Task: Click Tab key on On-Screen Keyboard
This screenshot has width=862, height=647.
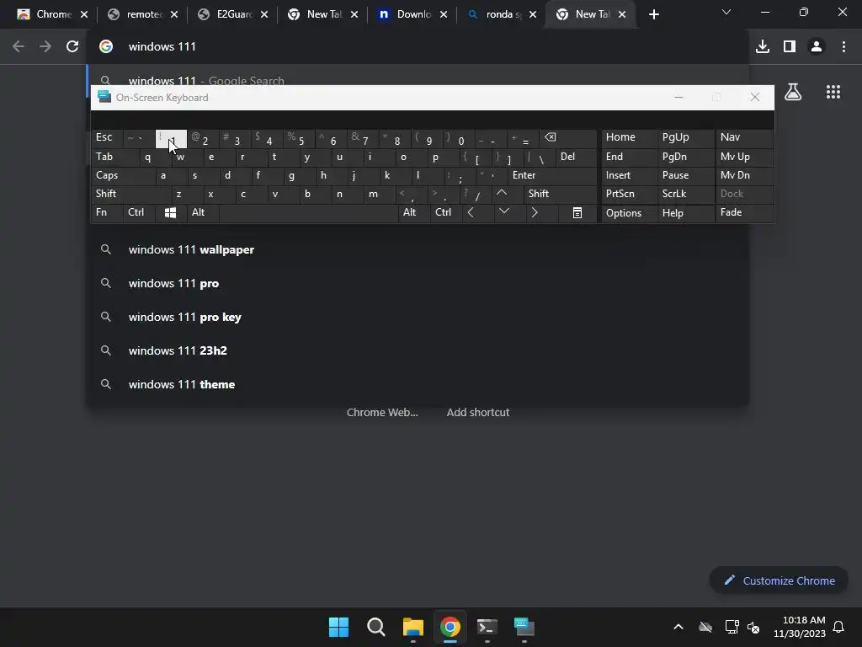Action: coord(114,157)
